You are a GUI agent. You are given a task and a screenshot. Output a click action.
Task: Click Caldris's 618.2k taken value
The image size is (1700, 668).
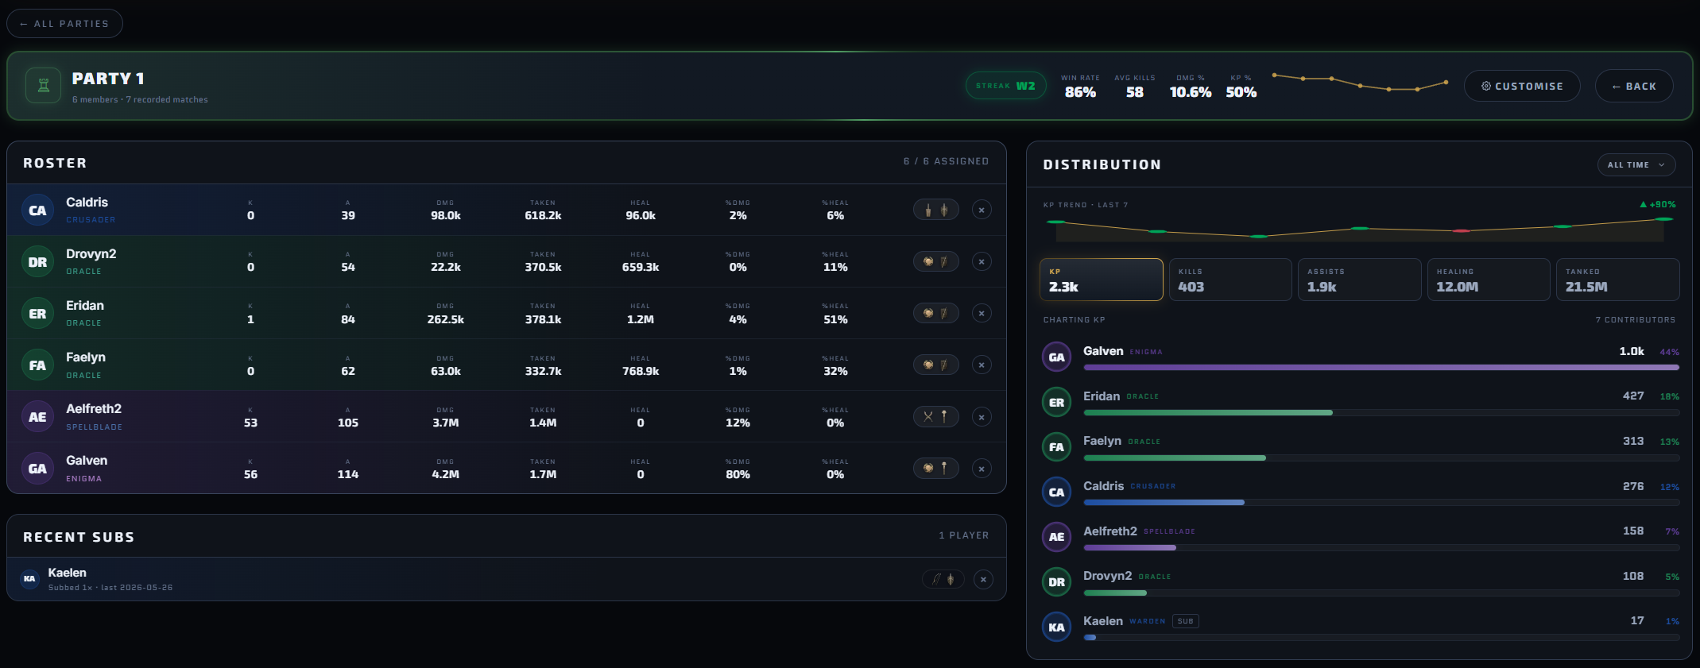pyautogui.click(x=543, y=216)
